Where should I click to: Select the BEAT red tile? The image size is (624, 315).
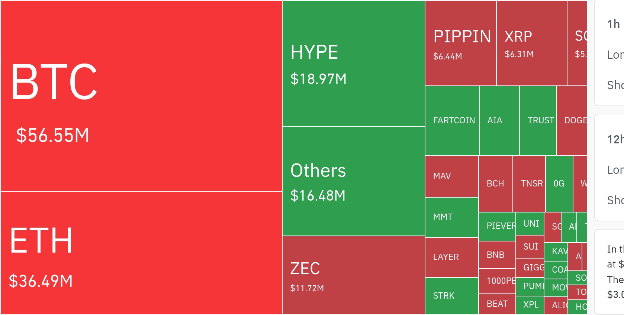497,304
